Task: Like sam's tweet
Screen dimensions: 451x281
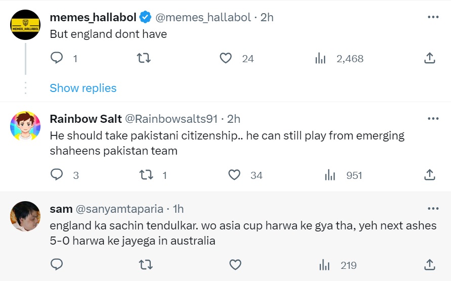Action: coord(234,265)
